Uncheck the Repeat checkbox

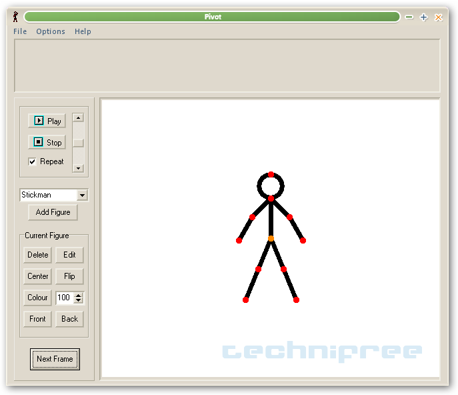pos(32,161)
